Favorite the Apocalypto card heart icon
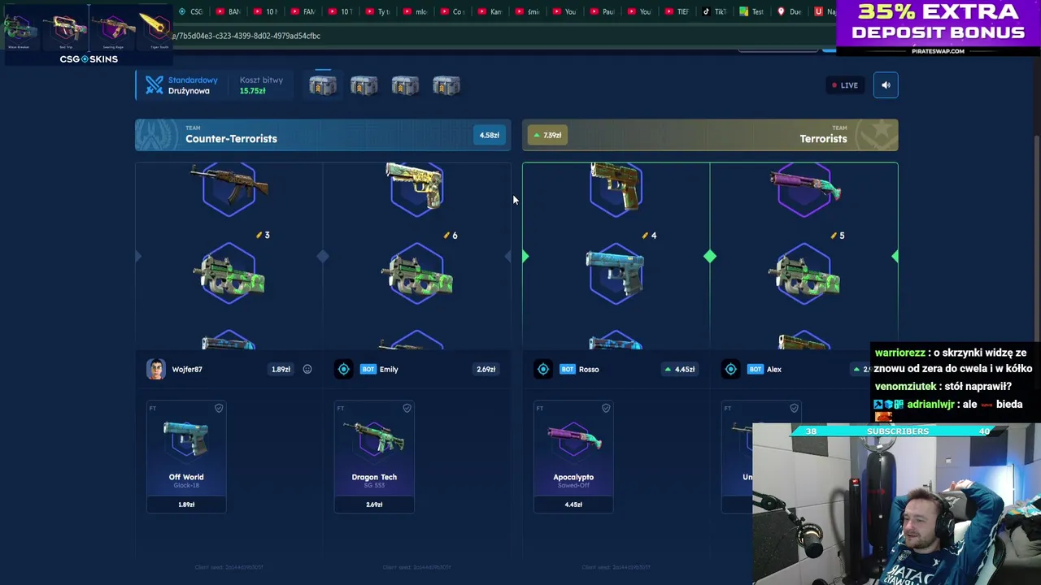The image size is (1041, 585). 606,408
